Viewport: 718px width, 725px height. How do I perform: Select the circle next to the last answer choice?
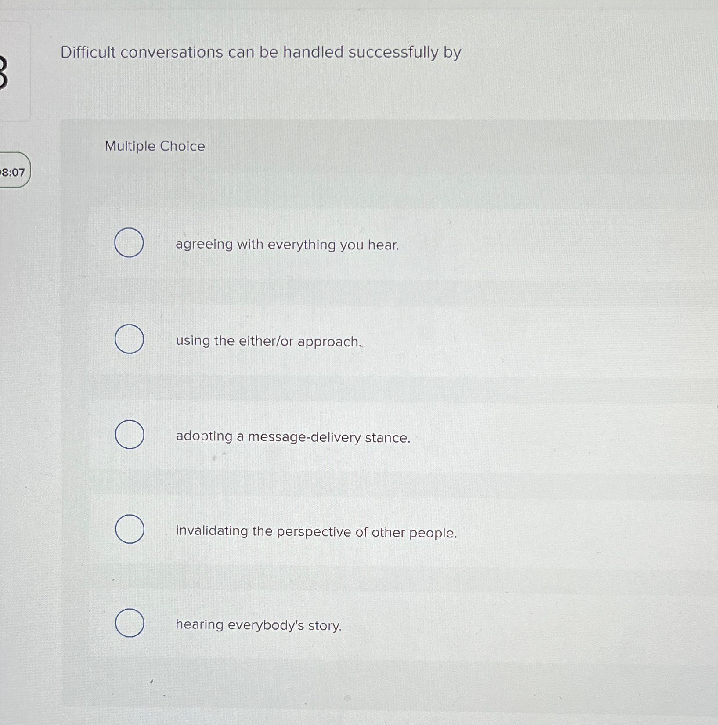[x=129, y=624]
